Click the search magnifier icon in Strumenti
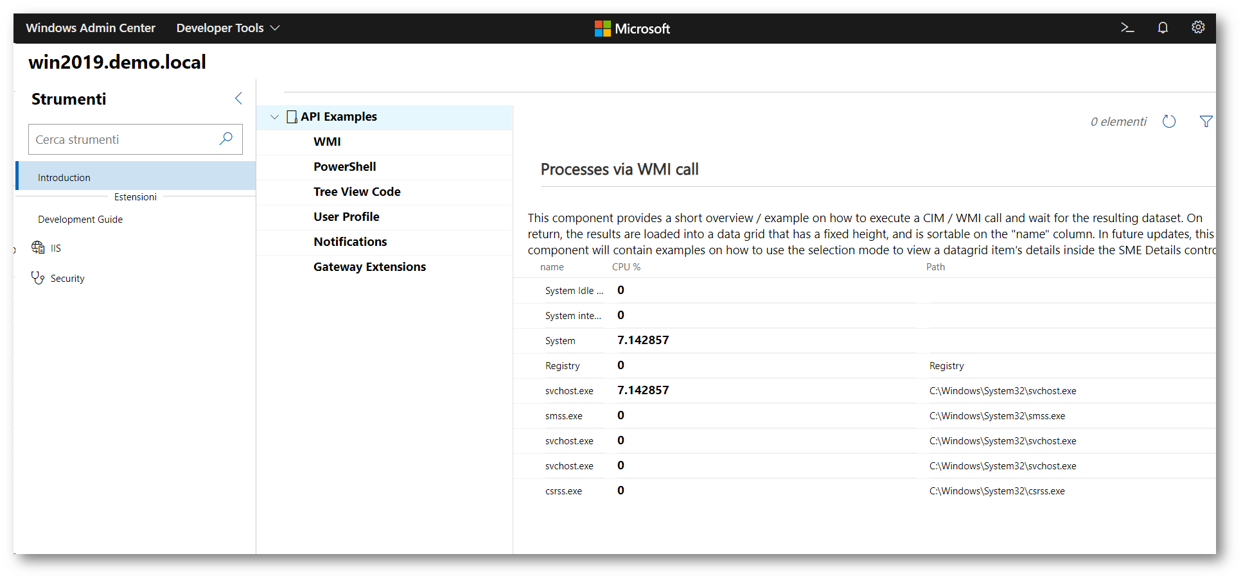The image size is (1243, 581). coord(225,139)
